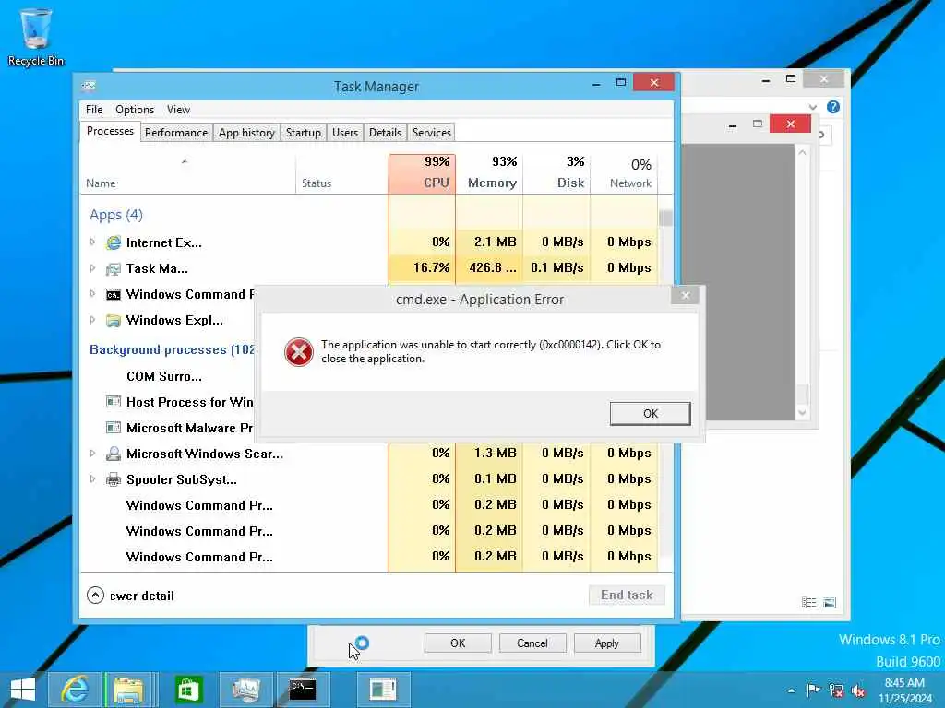Viewport: 945px width, 708px height.
Task: Open the Start menu
Action: 23,690
